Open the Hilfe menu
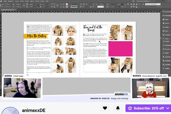This screenshot has height=114, width=171. pyautogui.click(x=47, y=1)
